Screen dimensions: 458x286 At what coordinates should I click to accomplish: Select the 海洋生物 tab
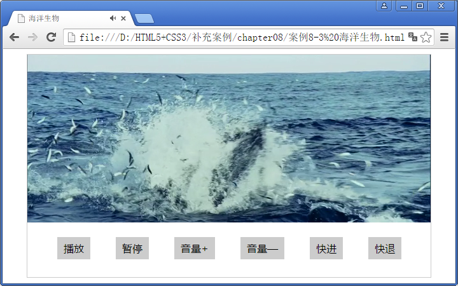71,18
